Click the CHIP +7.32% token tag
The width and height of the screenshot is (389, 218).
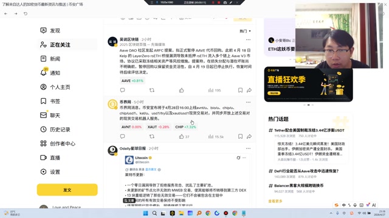[x=185, y=127]
